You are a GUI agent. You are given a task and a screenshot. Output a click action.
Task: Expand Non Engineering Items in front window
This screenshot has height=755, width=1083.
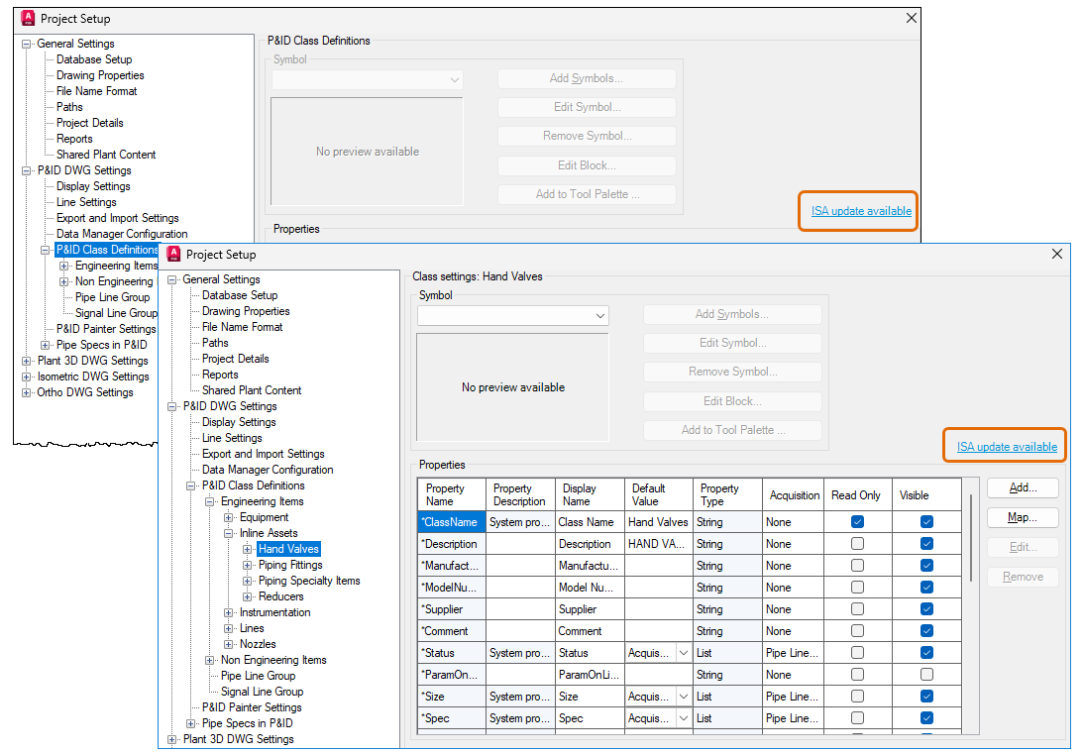(209, 660)
